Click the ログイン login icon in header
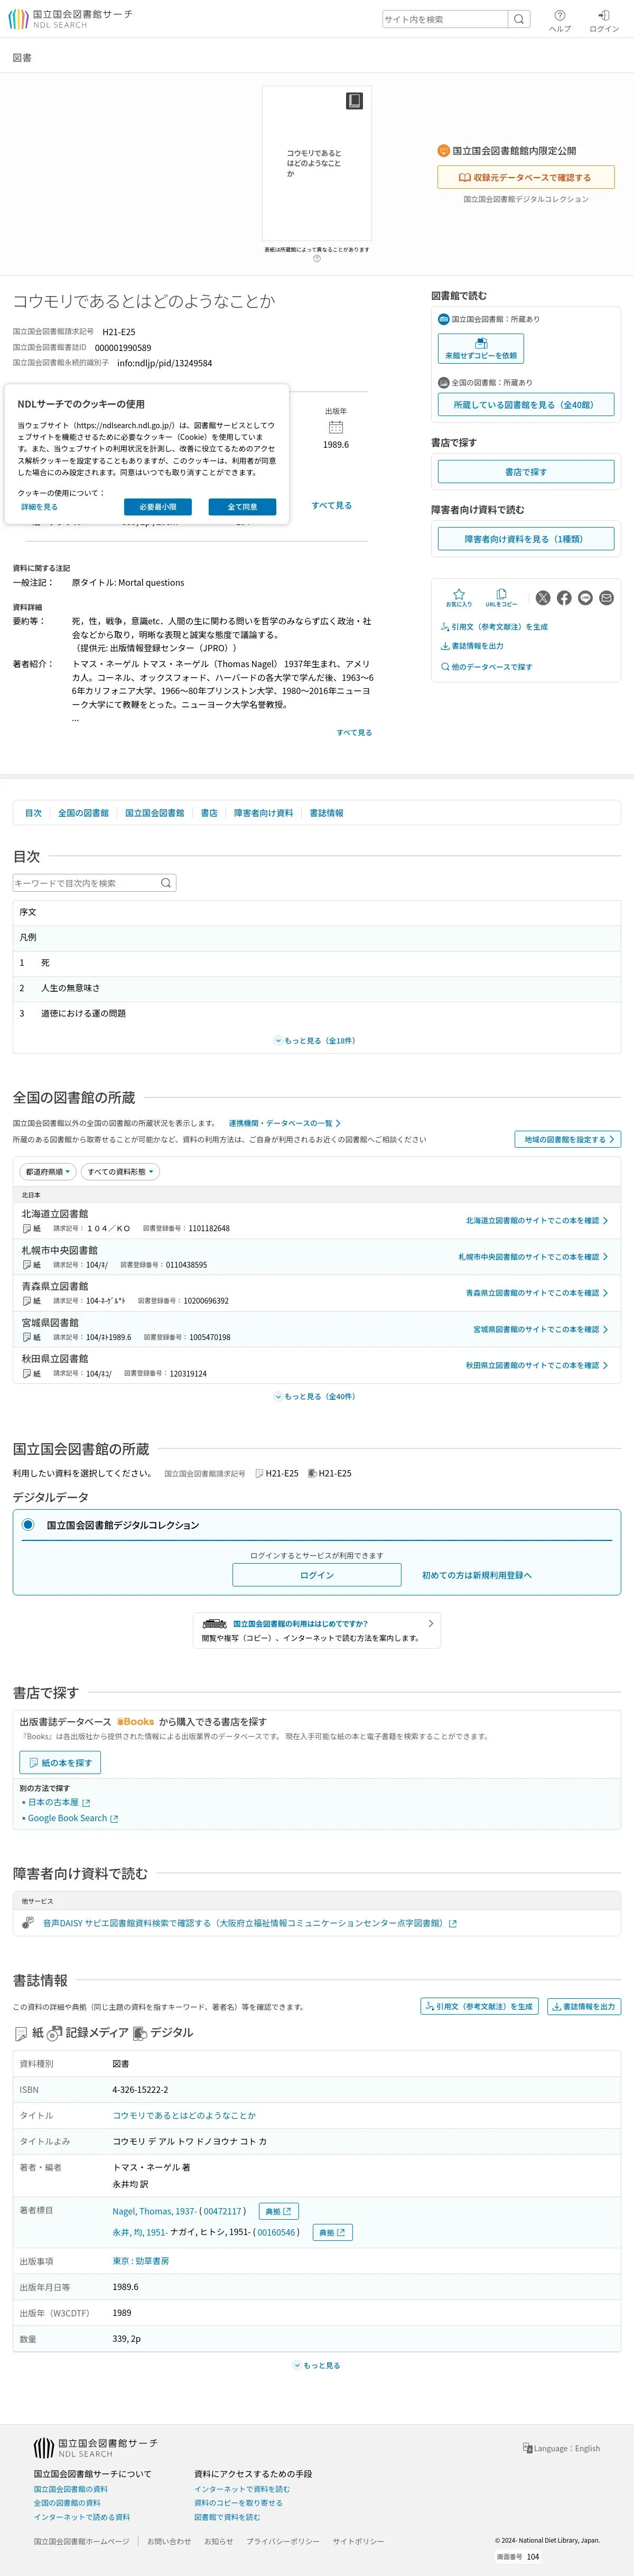634x2576 pixels. coord(604,20)
